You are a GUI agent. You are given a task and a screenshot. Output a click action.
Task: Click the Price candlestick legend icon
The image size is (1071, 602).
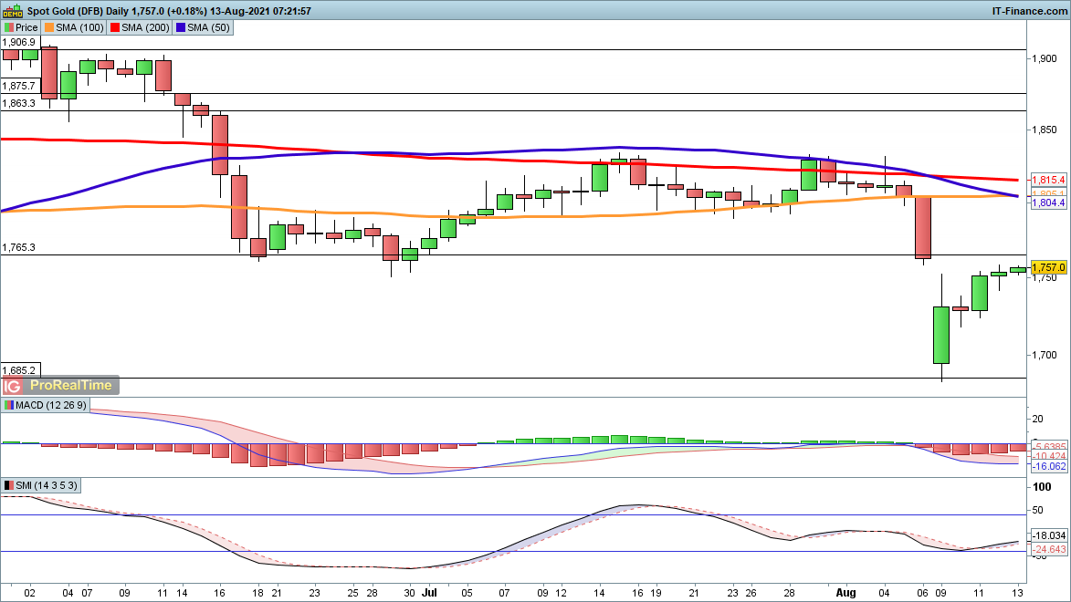tap(9, 28)
